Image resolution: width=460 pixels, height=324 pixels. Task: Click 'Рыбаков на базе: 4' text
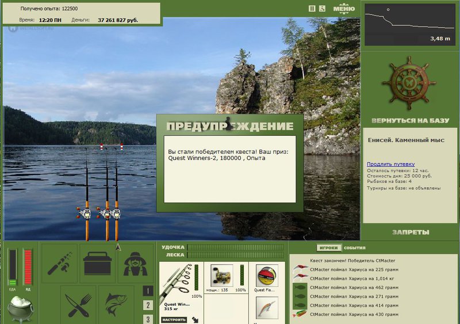click(389, 181)
